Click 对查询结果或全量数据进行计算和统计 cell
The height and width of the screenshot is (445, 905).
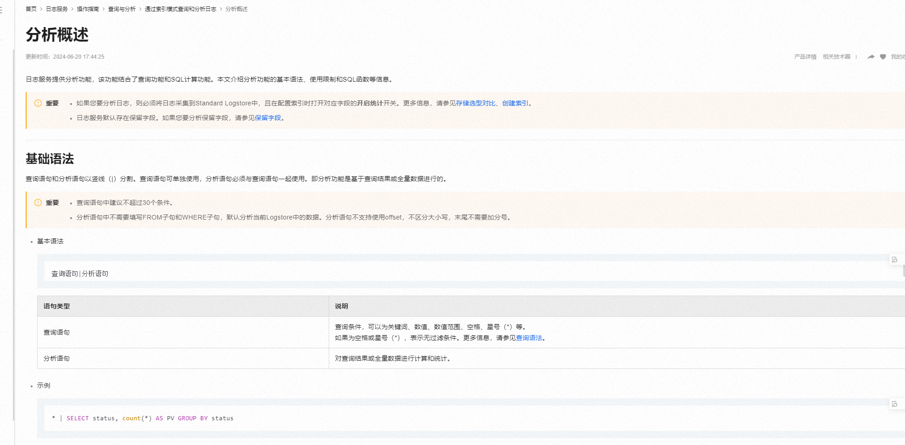(617, 358)
